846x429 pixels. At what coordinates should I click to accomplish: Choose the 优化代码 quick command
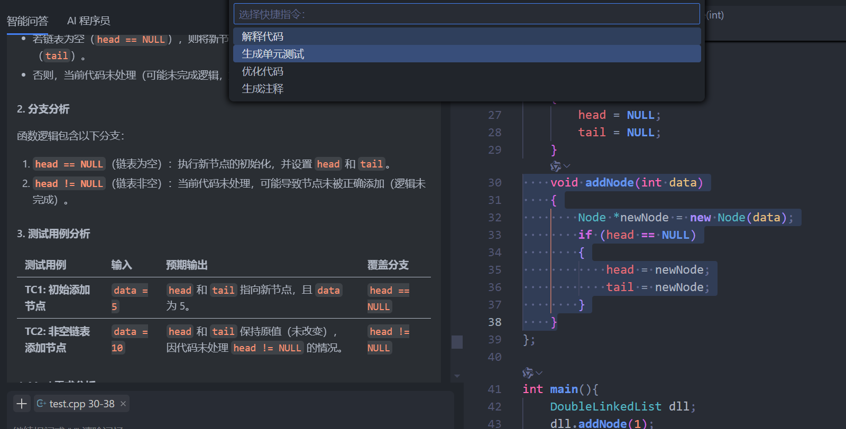(x=467, y=71)
